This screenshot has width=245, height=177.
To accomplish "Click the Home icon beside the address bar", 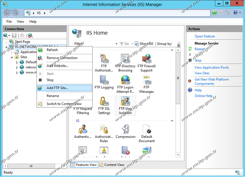I will pos(227,13).
